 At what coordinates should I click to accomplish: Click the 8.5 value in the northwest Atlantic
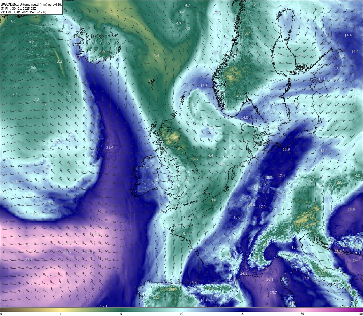tap(33, 67)
